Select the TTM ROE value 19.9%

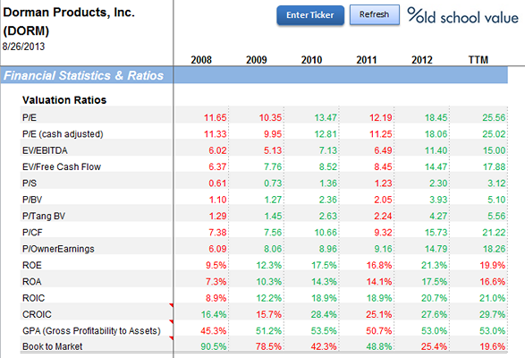coord(492,265)
